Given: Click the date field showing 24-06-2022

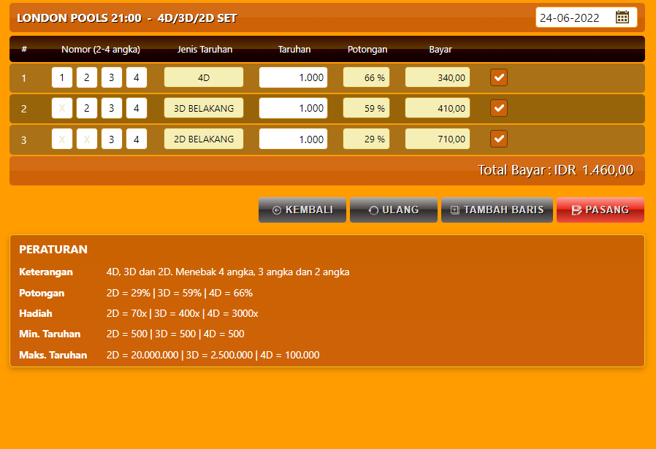Looking at the screenshot, I should pyautogui.click(x=574, y=18).
